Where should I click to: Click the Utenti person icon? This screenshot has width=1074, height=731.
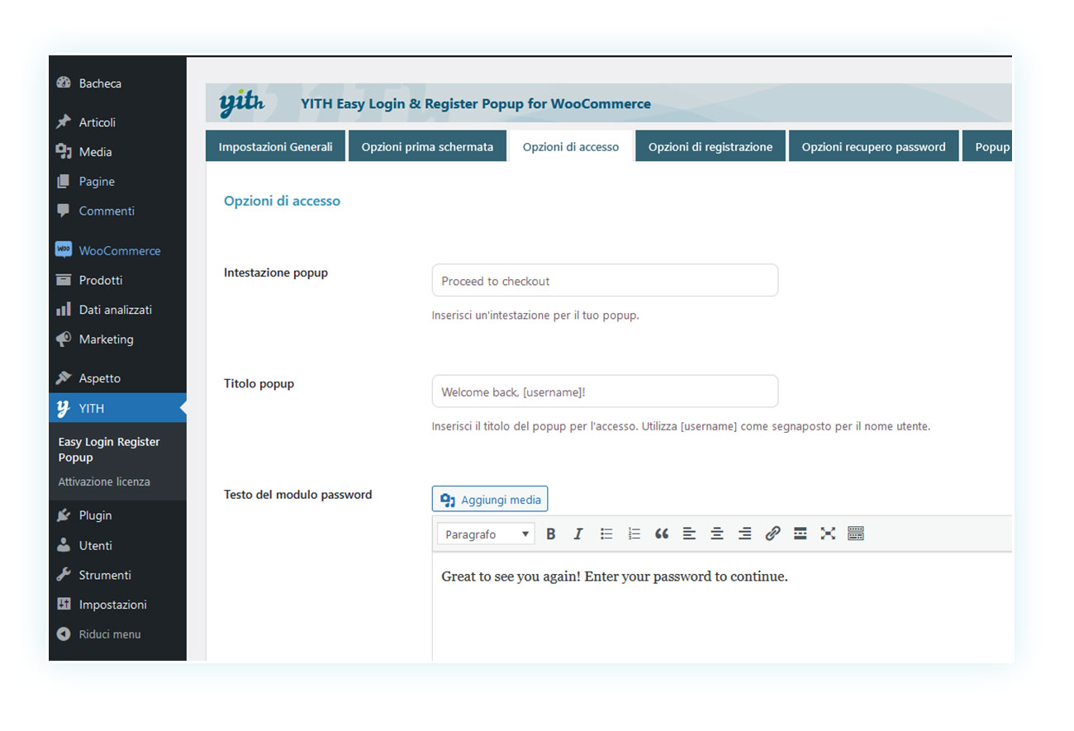click(x=64, y=545)
